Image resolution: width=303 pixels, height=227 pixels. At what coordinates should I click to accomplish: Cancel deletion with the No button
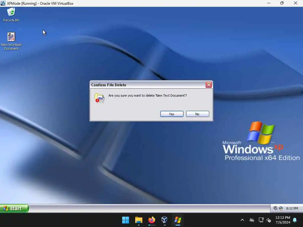[197, 114]
